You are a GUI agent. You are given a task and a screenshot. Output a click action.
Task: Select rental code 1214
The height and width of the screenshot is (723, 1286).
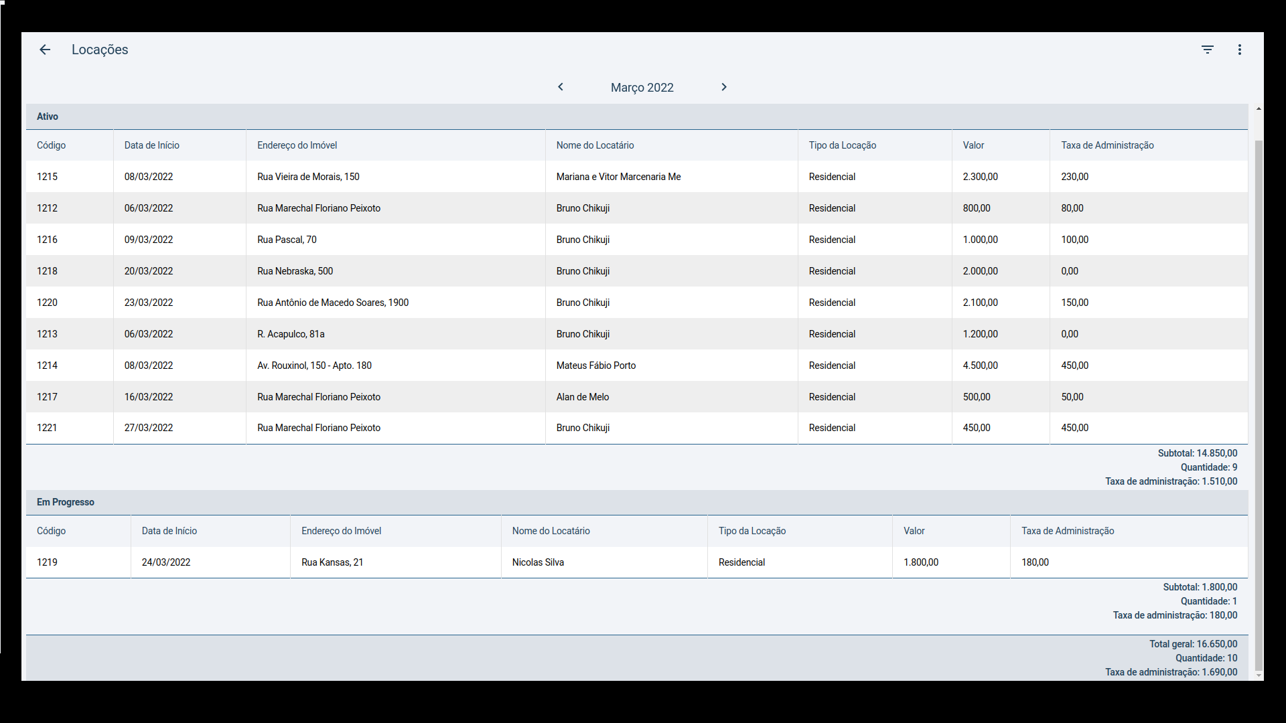pos(47,366)
